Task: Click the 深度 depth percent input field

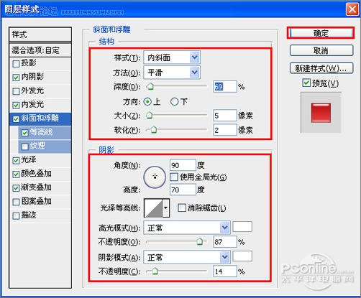Action: click(x=225, y=86)
